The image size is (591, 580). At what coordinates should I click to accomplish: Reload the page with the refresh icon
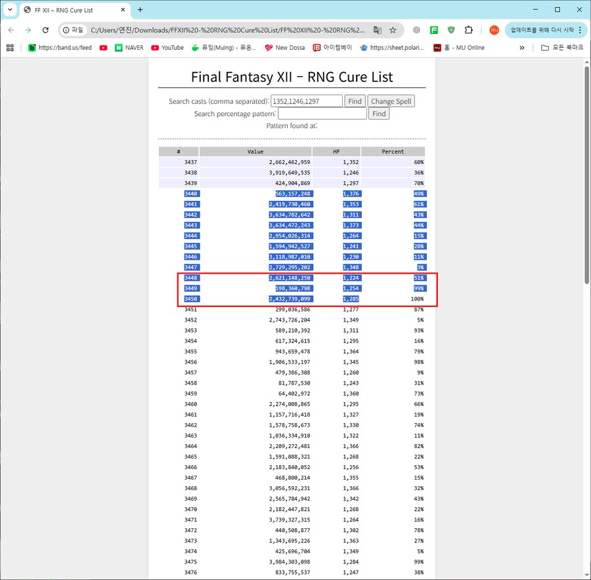click(45, 30)
